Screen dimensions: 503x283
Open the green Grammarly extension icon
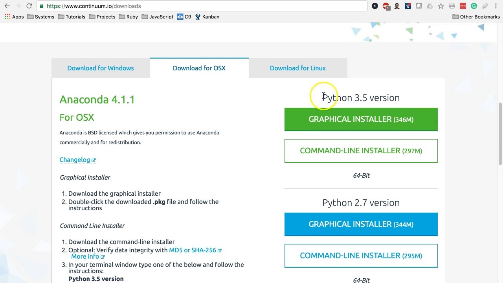point(474,6)
